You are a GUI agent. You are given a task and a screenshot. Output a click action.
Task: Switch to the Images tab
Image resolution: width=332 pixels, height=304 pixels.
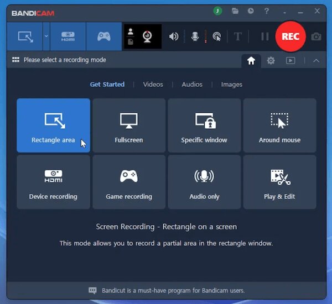pyautogui.click(x=232, y=85)
